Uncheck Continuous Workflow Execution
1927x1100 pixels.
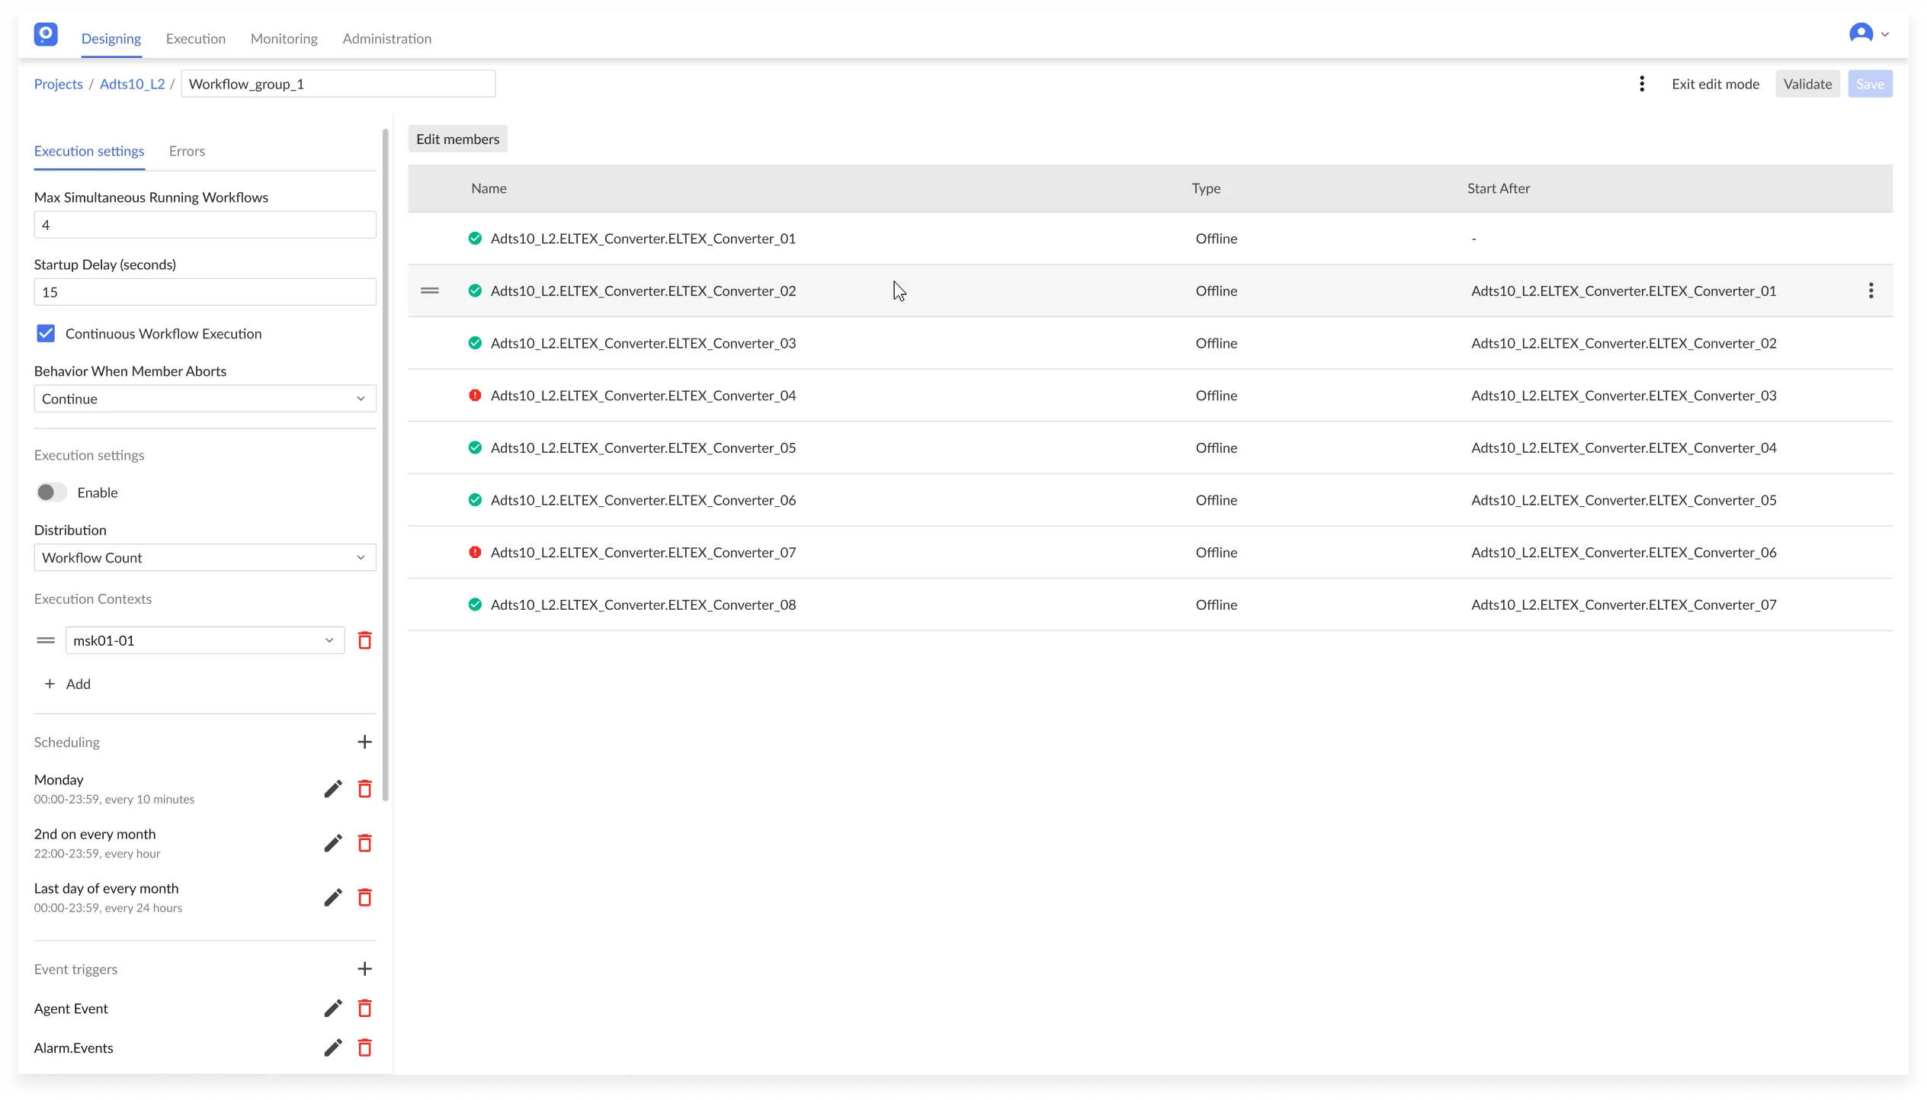46,333
